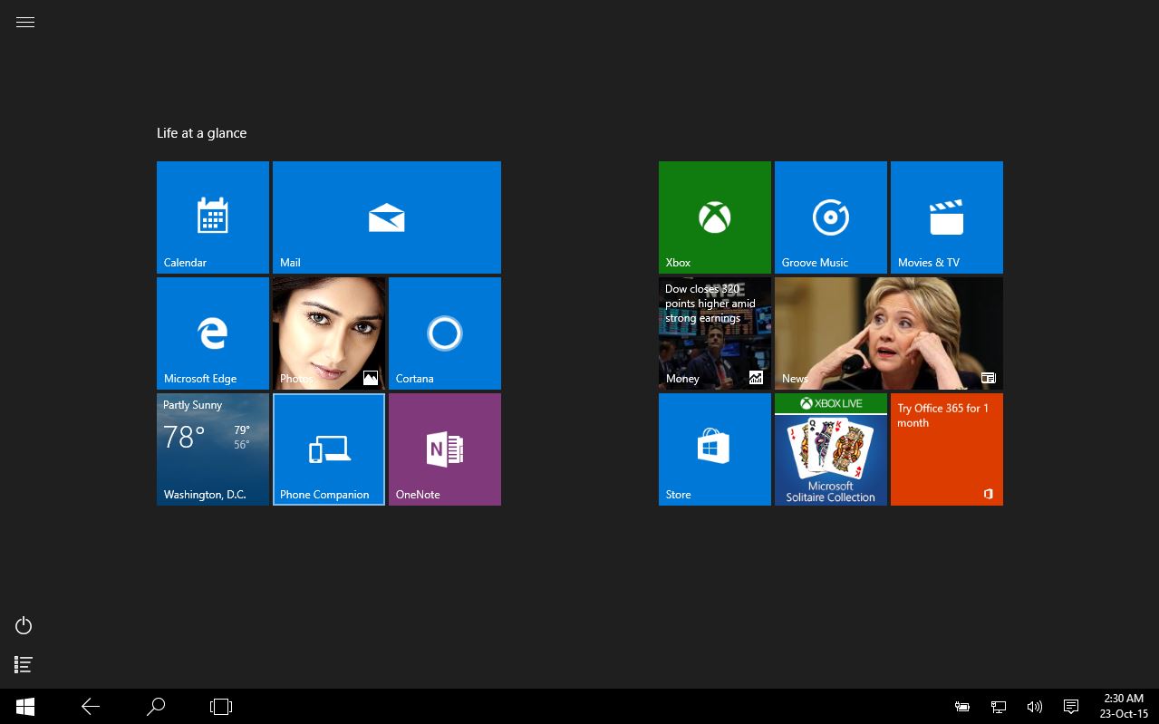Show all apps list
1159x724 pixels.
coord(24,664)
